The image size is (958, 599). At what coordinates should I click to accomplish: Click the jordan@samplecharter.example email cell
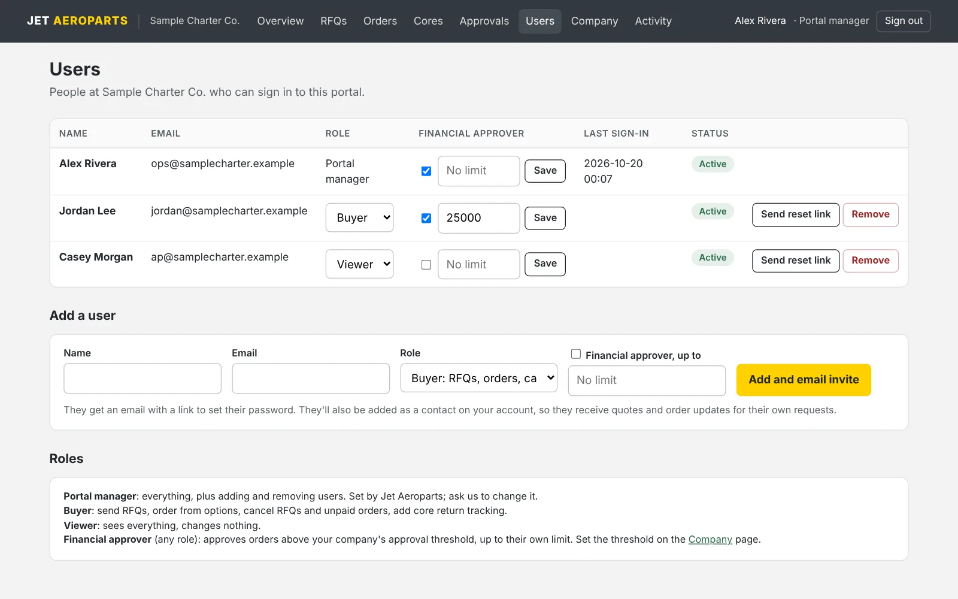[229, 211]
